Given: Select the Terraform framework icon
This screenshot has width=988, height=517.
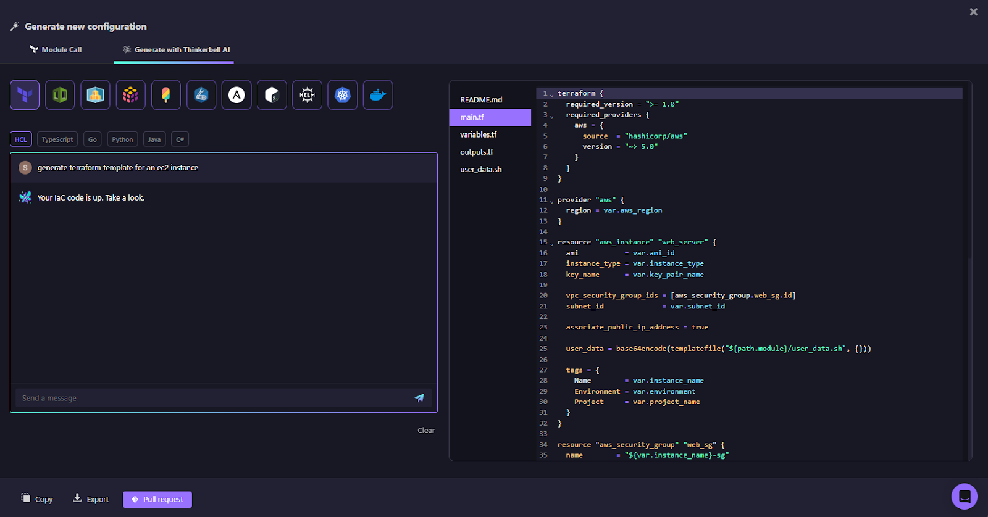Looking at the screenshot, I should click(25, 95).
